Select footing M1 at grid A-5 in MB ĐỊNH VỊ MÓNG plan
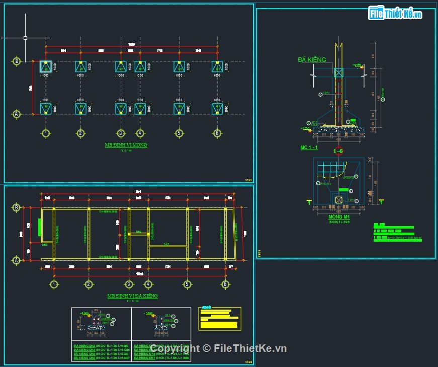This screenshot has width=438, height=367. [x=180, y=109]
